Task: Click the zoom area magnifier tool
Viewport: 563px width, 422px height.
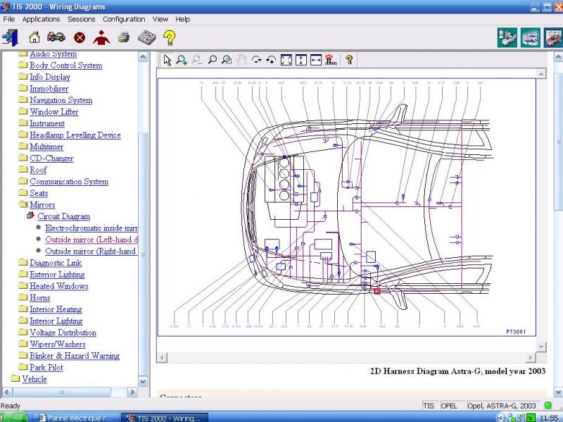Action: pyautogui.click(x=227, y=60)
